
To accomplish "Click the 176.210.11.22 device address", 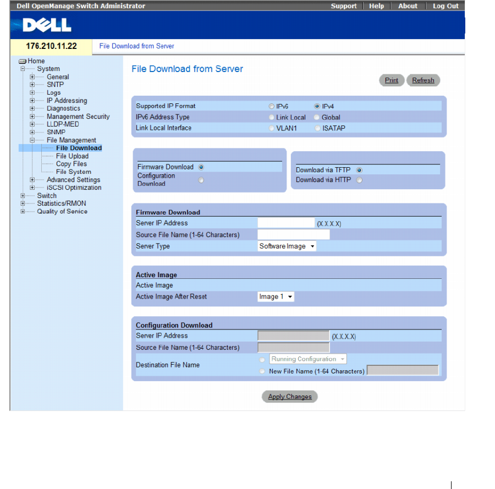I will point(52,46).
